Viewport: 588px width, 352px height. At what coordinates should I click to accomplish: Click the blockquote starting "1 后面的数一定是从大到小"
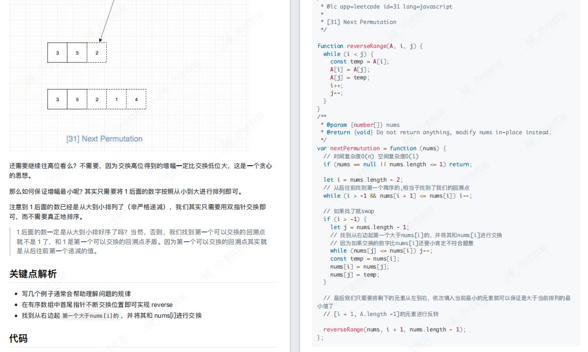[142, 241]
